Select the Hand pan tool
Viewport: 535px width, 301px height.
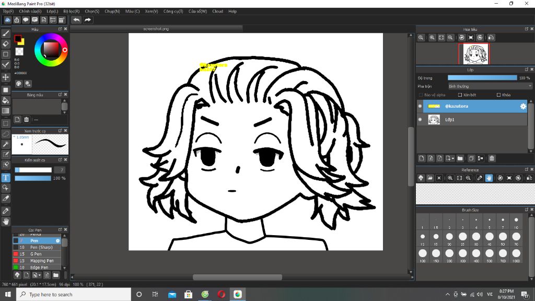click(6, 222)
